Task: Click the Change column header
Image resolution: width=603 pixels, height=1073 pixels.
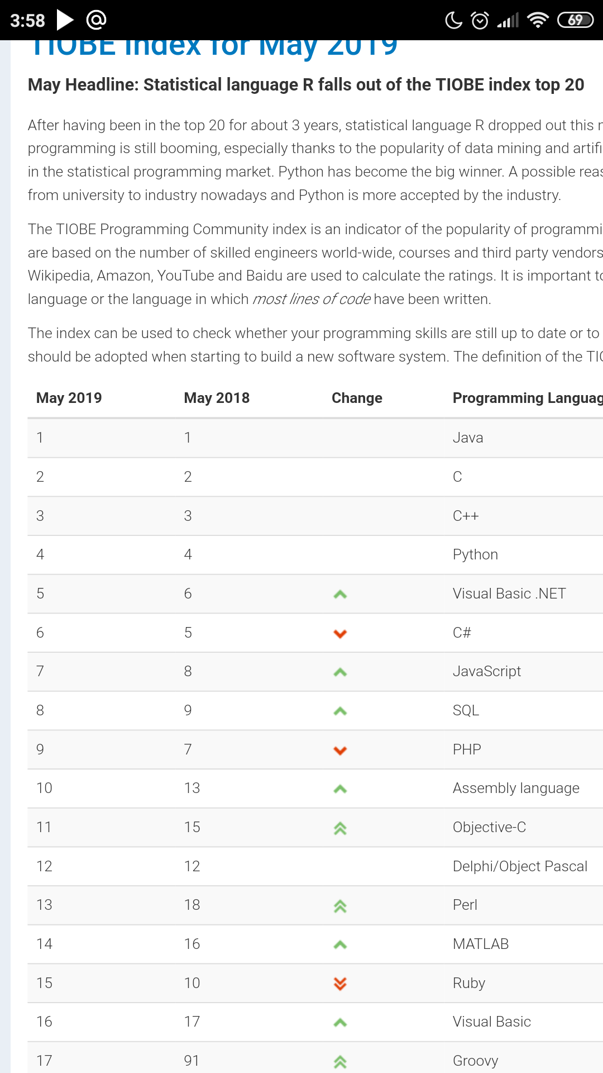Action: pyautogui.click(x=357, y=398)
